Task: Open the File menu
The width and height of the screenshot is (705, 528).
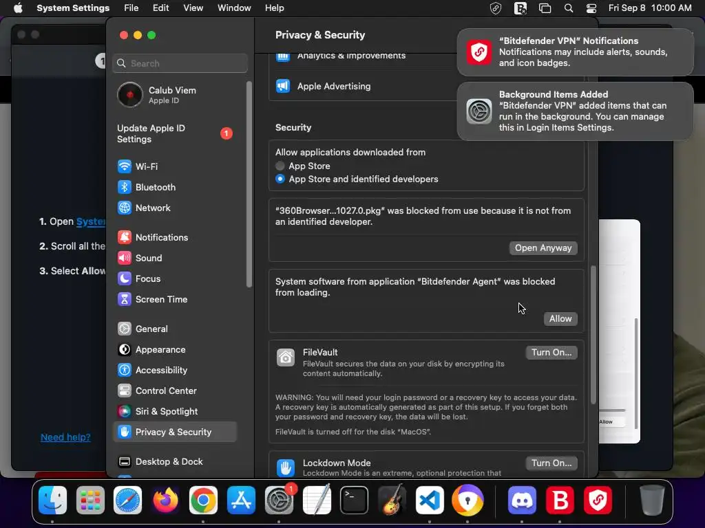Action: (x=131, y=8)
